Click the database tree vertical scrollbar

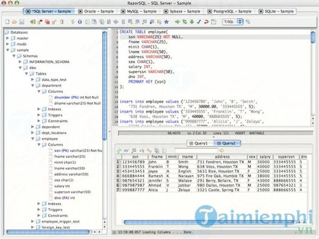pos(104,85)
